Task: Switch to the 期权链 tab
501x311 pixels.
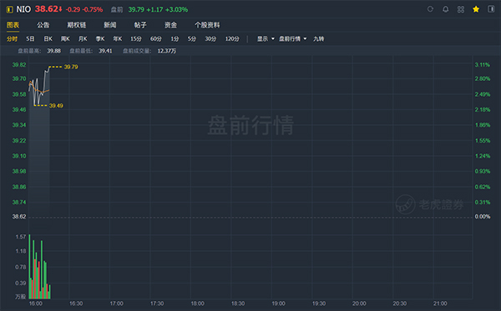Action: pyautogui.click(x=76, y=25)
